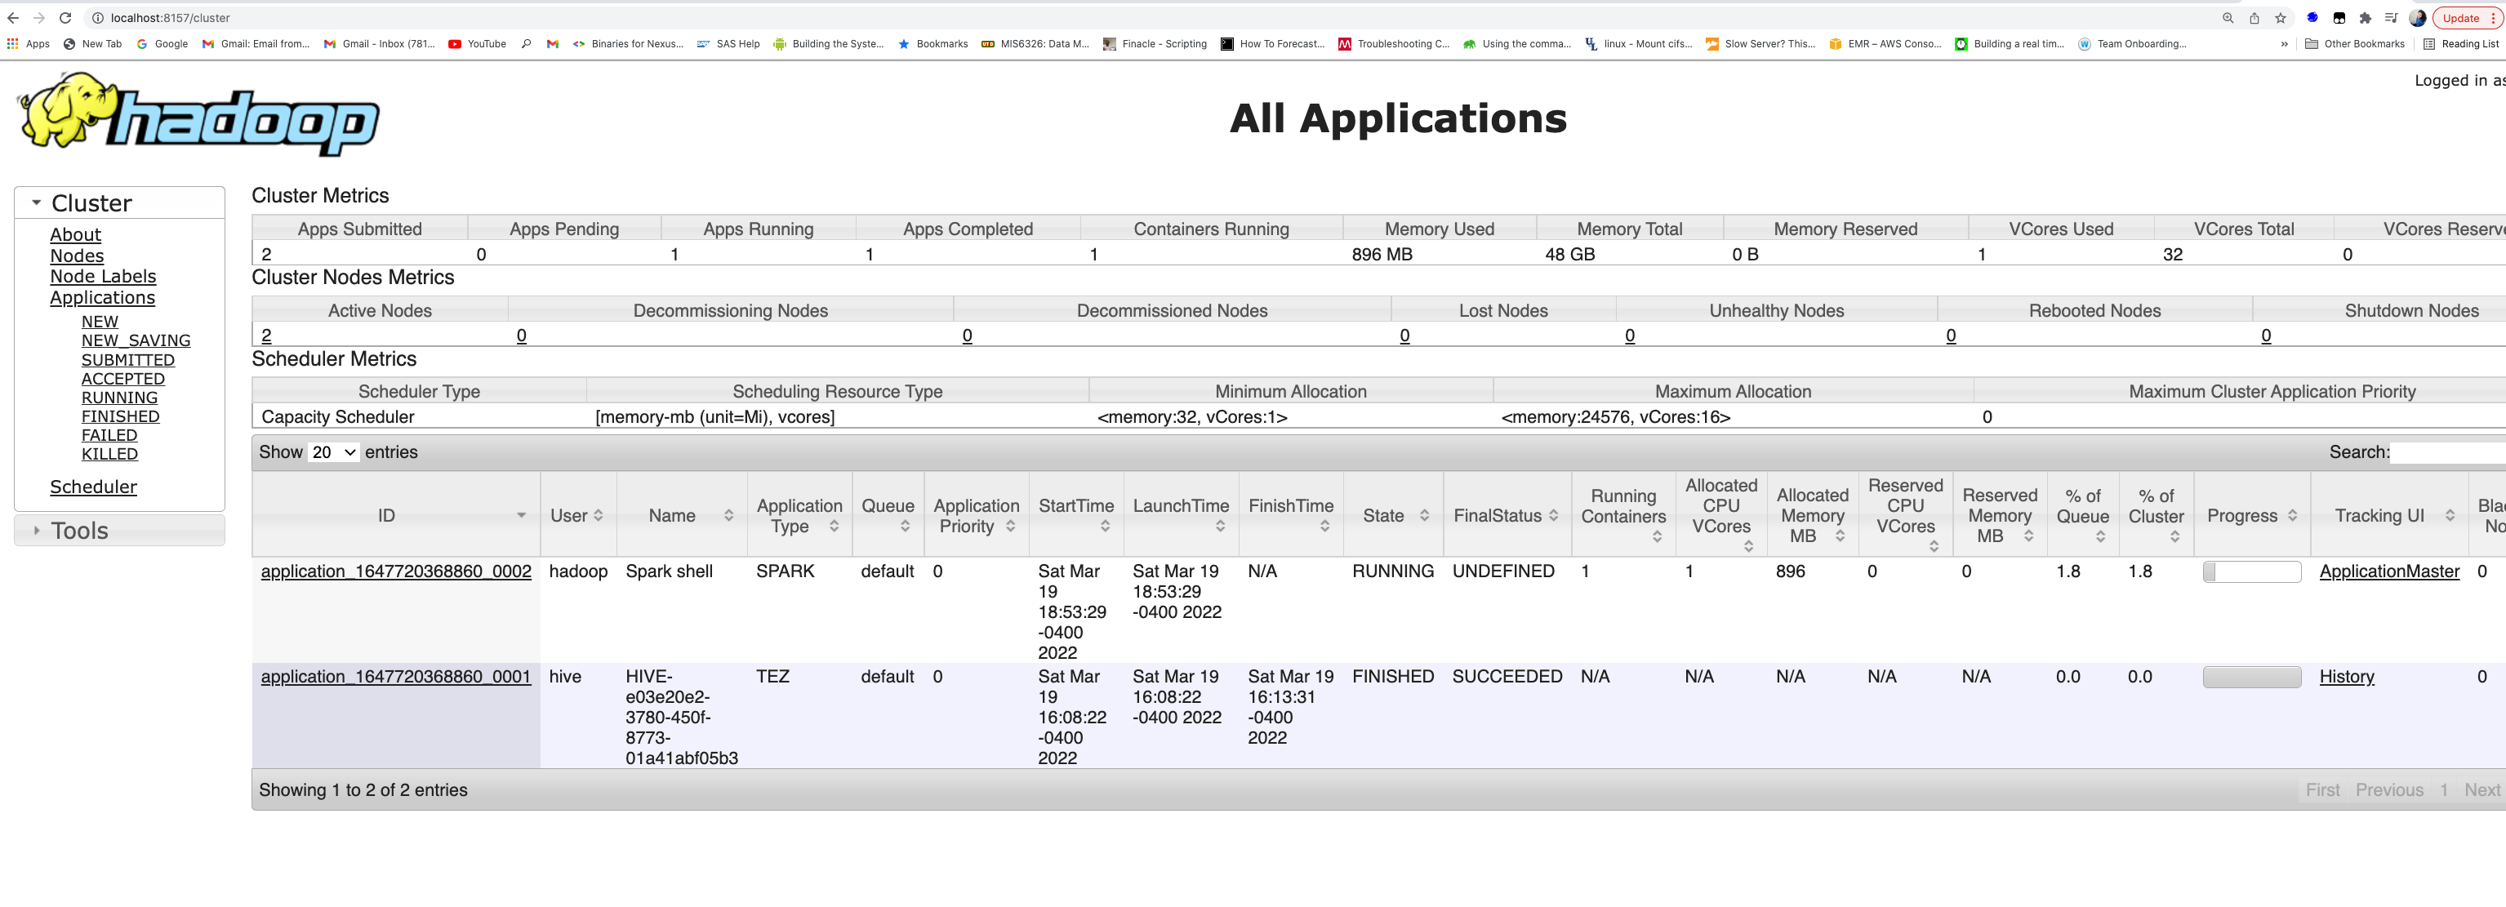Open the Node Labels link

pyautogui.click(x=103, y=276)
